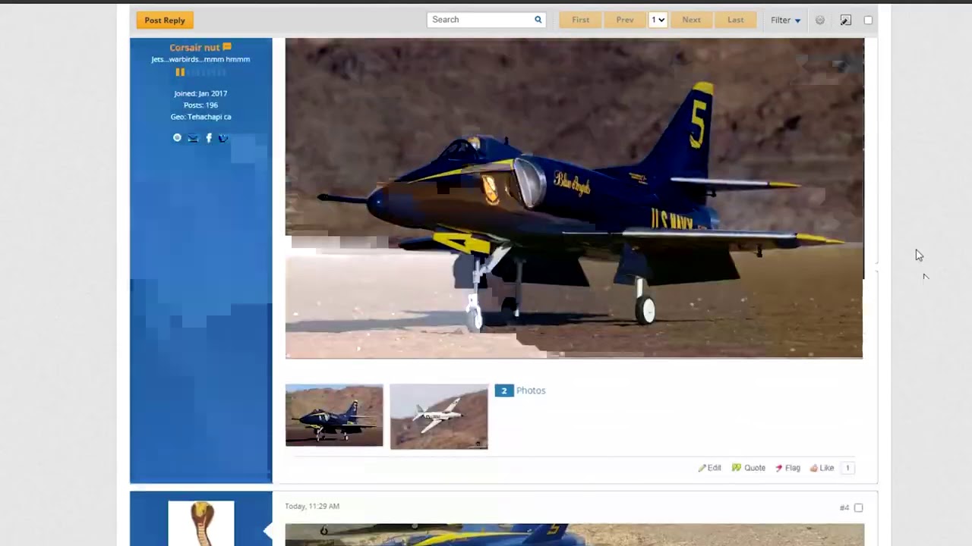Like this post
This screenshot has width=972, height=546.
click(822, 468)
